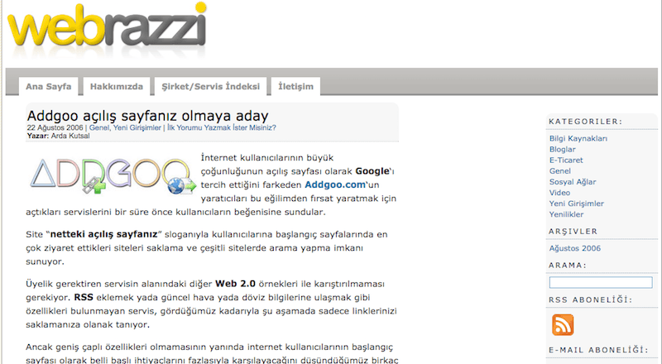Select Genel category in sidebar

(x=560, y=171)
